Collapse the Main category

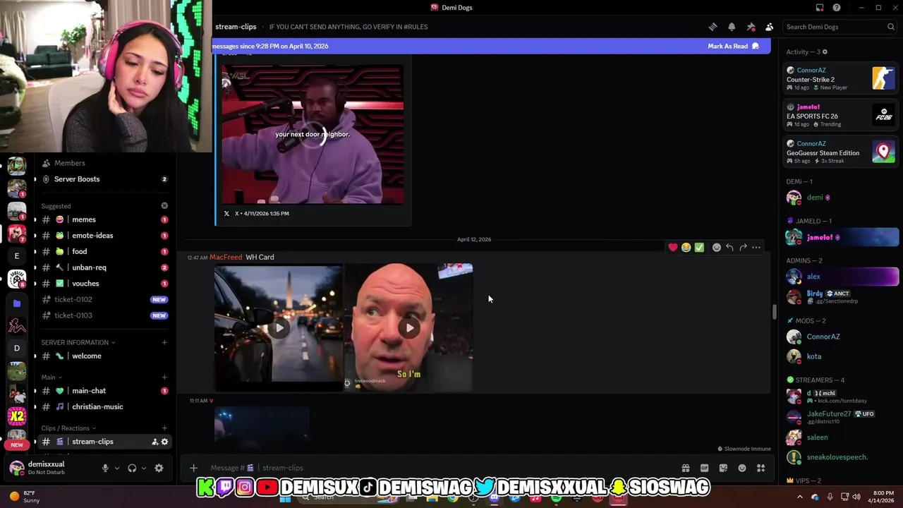51,377
